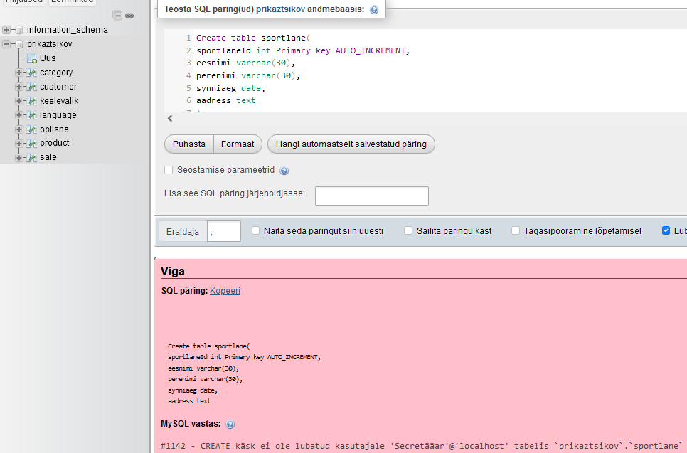Expand the category table node

click(19, 73)
